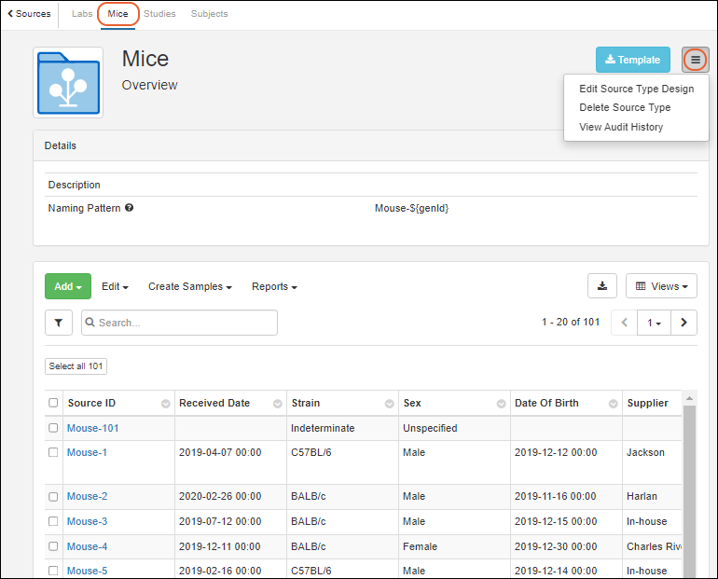Open the Strain column header menu icon

[388, 404]
